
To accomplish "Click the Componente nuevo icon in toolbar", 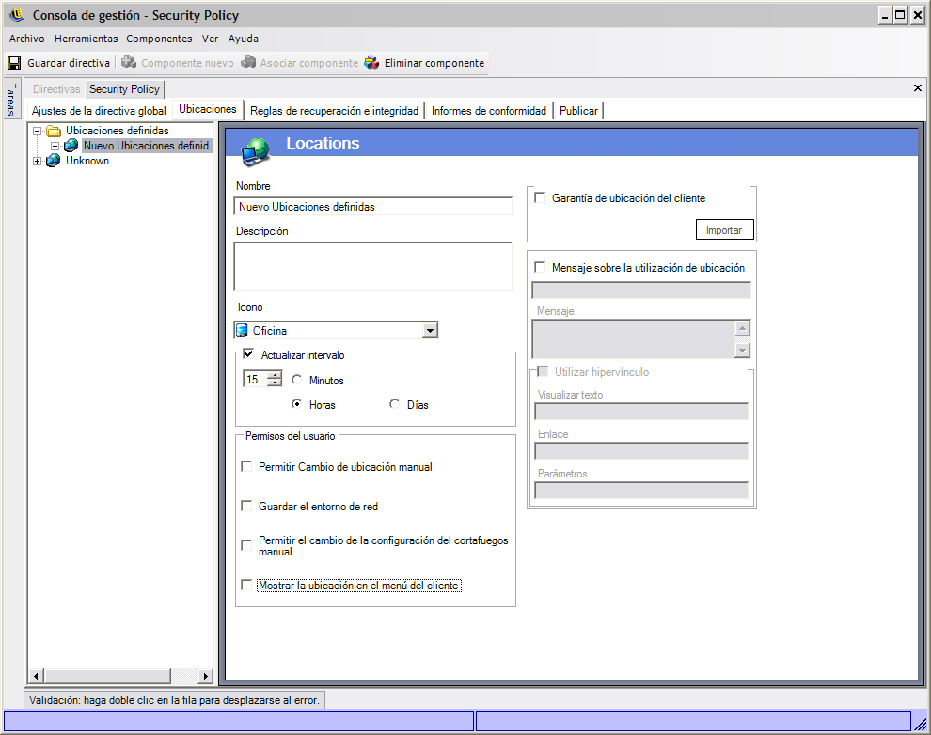I will pos(129,62).
